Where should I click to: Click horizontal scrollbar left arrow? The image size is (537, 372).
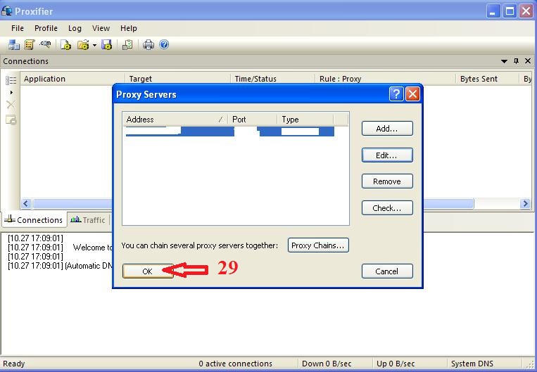tap(26, 204)
